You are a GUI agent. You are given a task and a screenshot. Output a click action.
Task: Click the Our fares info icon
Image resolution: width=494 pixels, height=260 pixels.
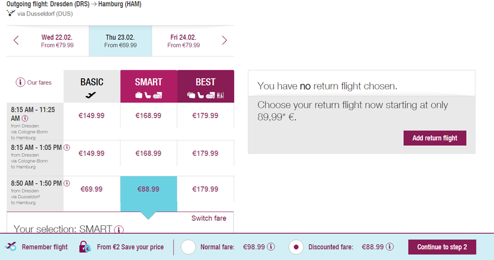20,82
